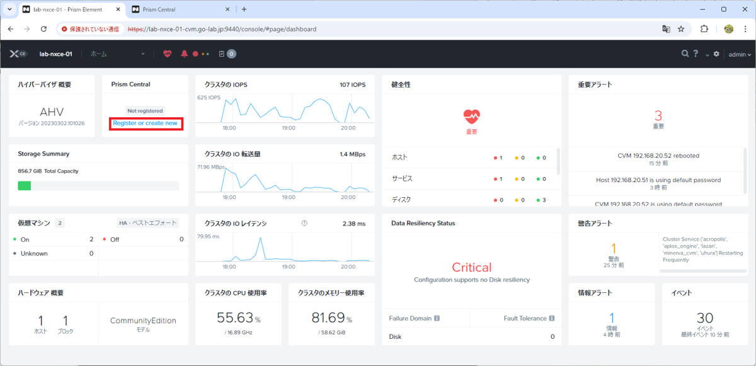Click the ディスク health row
The height and width of the screenshot is (366, 756).
469,199
